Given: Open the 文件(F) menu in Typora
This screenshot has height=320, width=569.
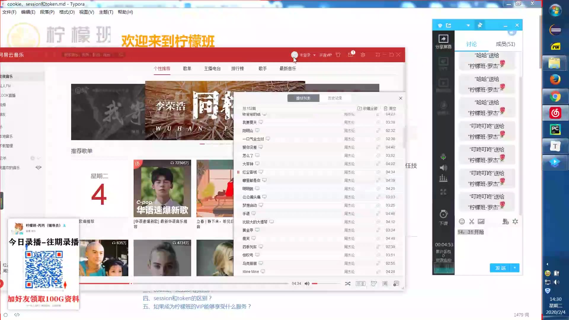Looking at the screenshot, I should pyautogui.click(x=9, y=12).
